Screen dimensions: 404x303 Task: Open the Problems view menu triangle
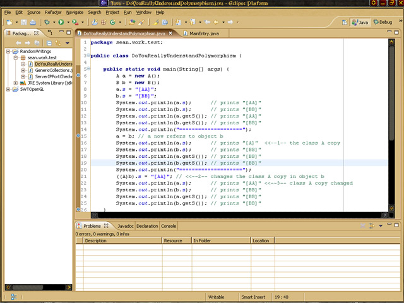pos(381,226)
